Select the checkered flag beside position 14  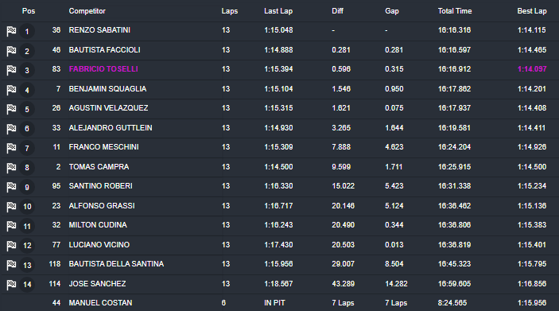pyautogui.click(x=11, y=285)
